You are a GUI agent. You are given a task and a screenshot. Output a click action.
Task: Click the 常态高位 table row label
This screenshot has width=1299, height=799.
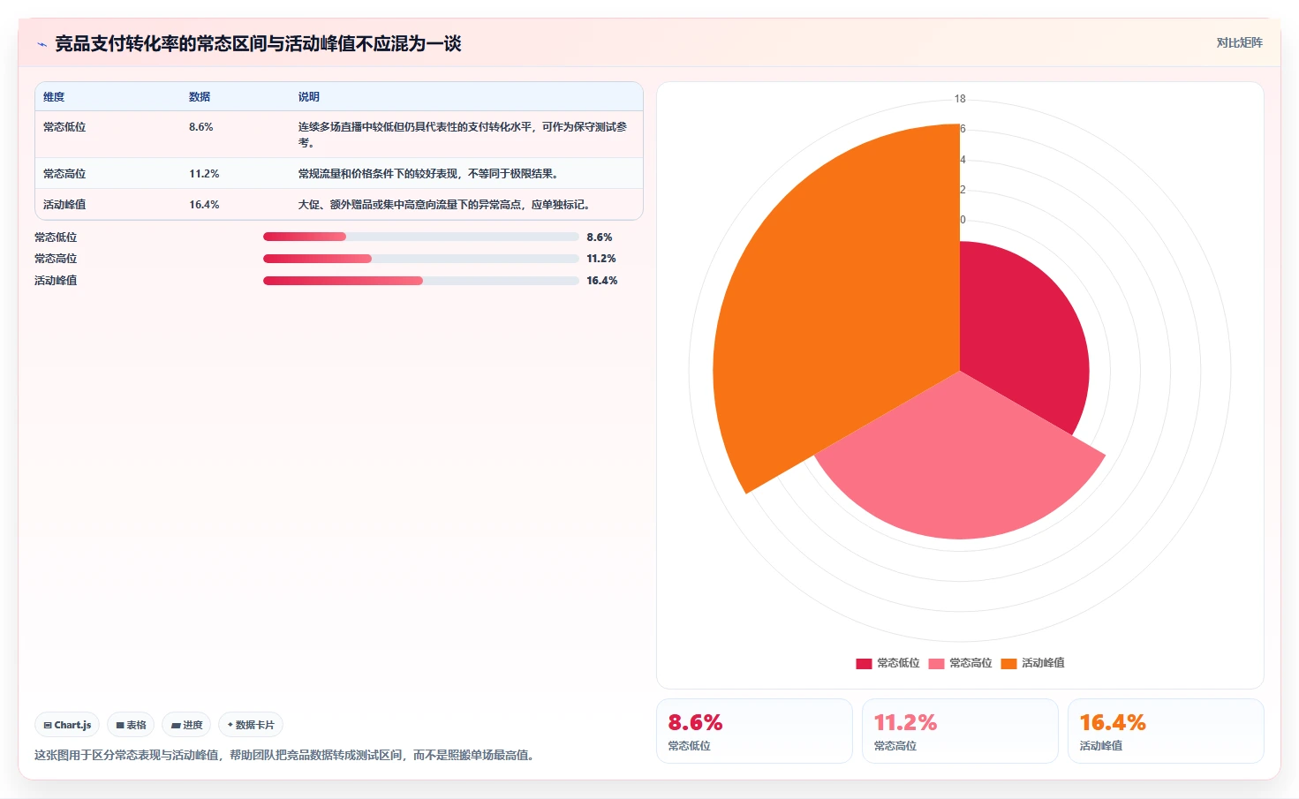[64, 174]
